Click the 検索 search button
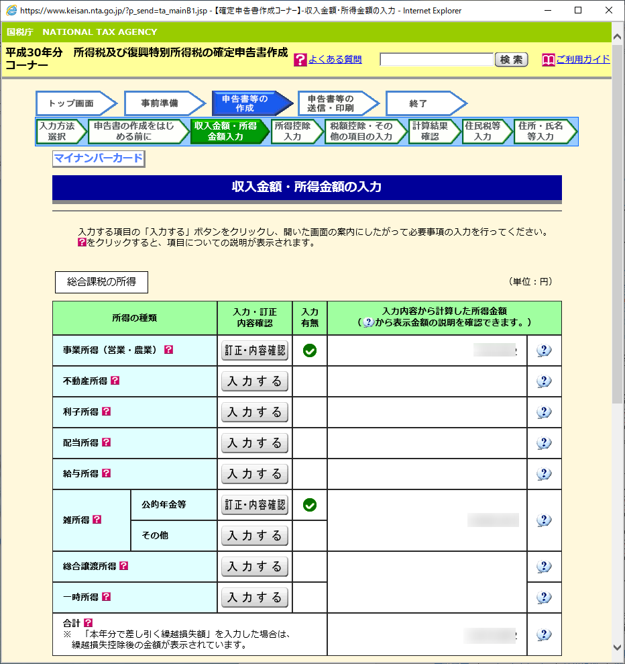Screen dimensions: 625x664 [x=511, y=60]
